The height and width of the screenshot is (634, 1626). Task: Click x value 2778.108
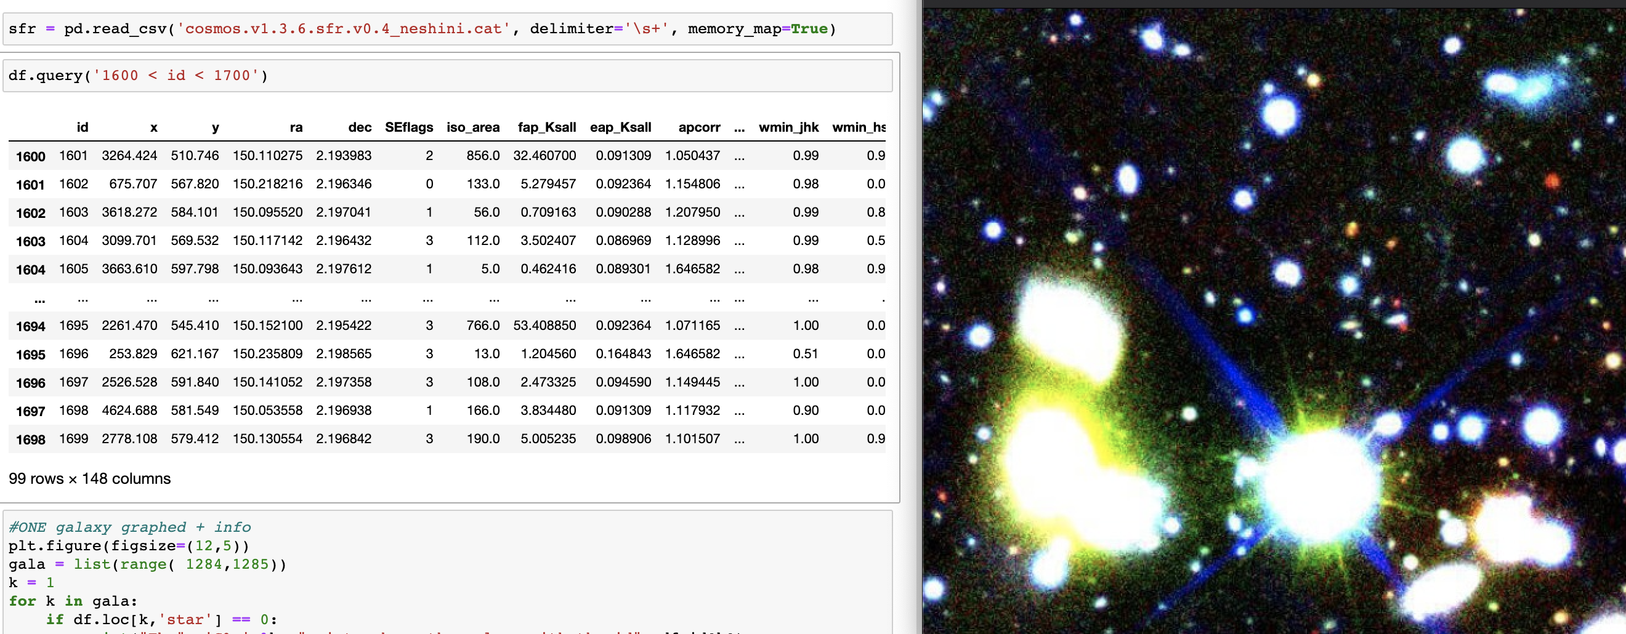(x=129, y=439)
